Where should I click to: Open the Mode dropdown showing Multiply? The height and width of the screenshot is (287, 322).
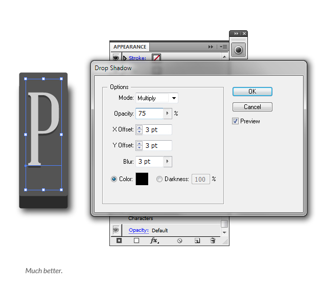point(157,98)
